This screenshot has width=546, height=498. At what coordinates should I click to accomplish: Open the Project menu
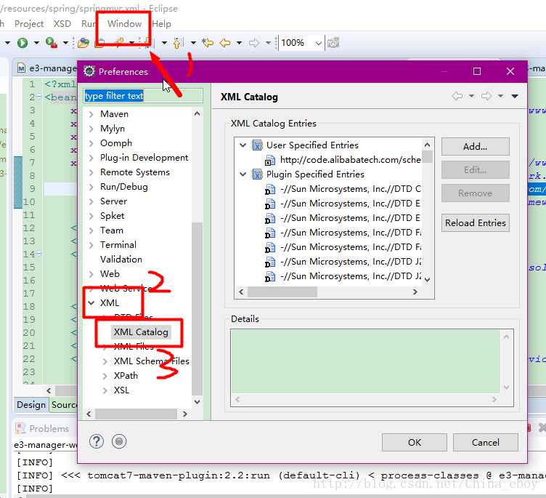point(29,24)
